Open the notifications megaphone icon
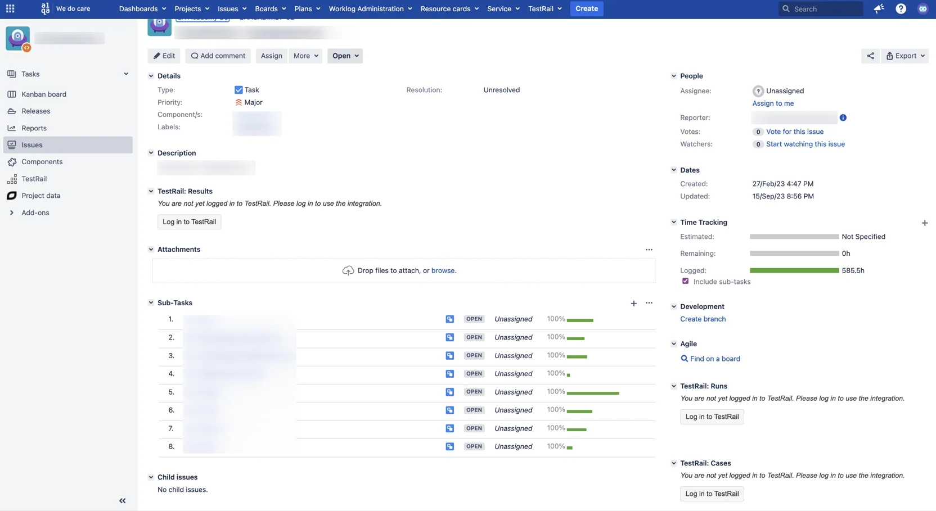The height and width of the screenshot is (511, 936). pyautogui.click(x=879, y=8)
